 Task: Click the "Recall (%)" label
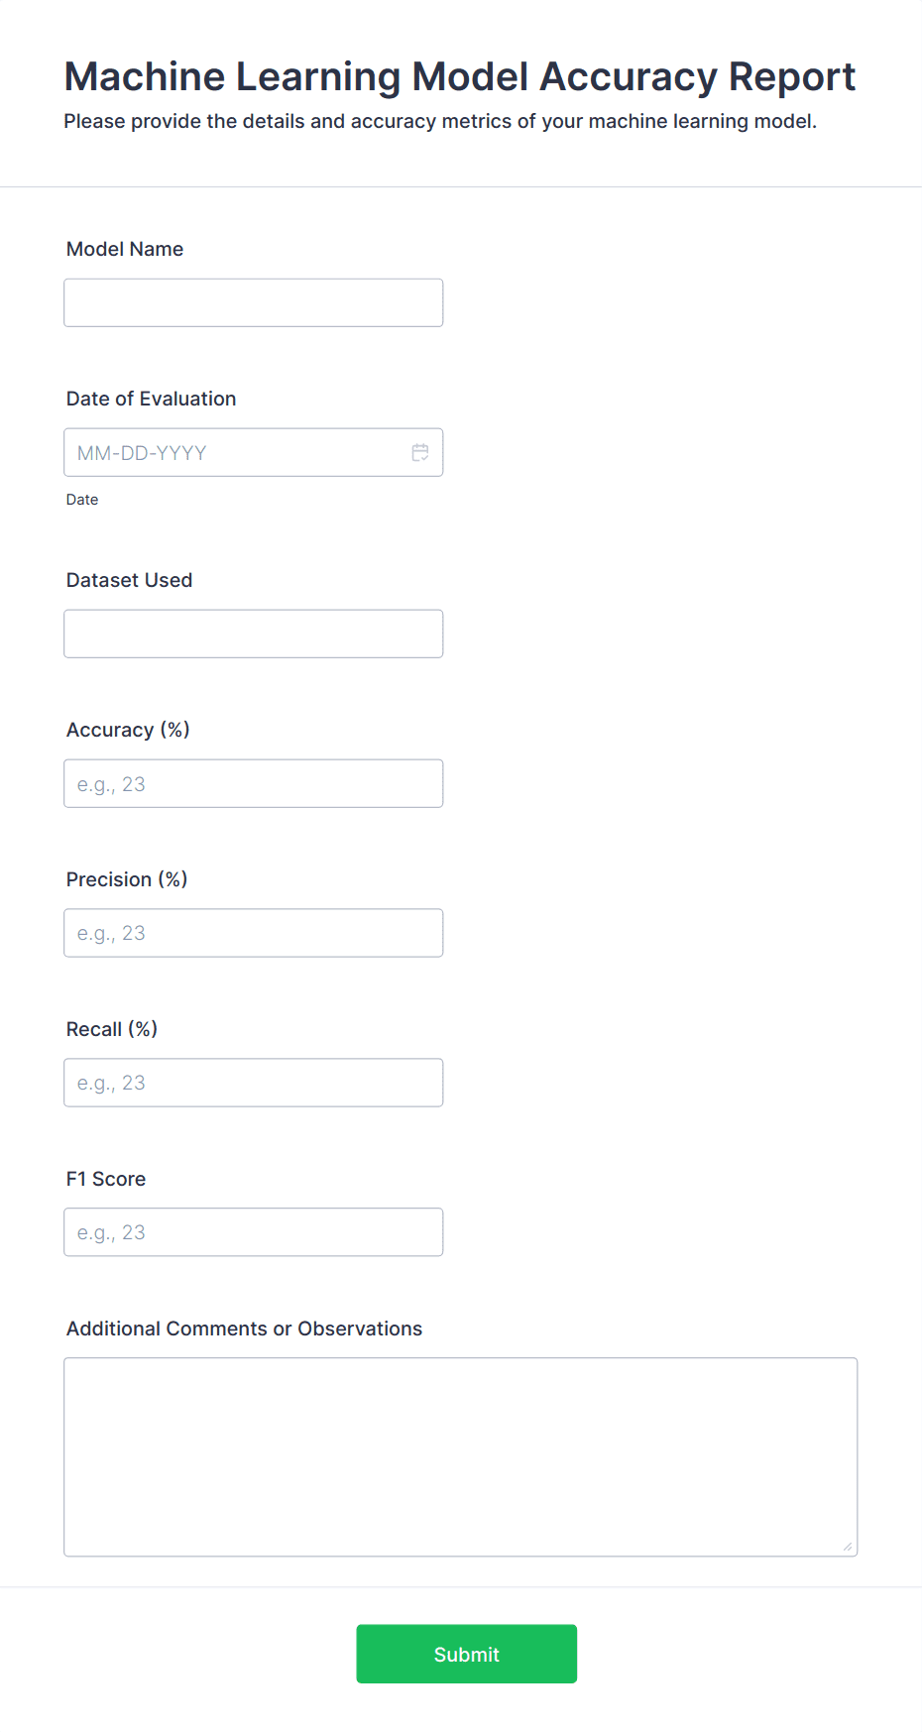112,1029
